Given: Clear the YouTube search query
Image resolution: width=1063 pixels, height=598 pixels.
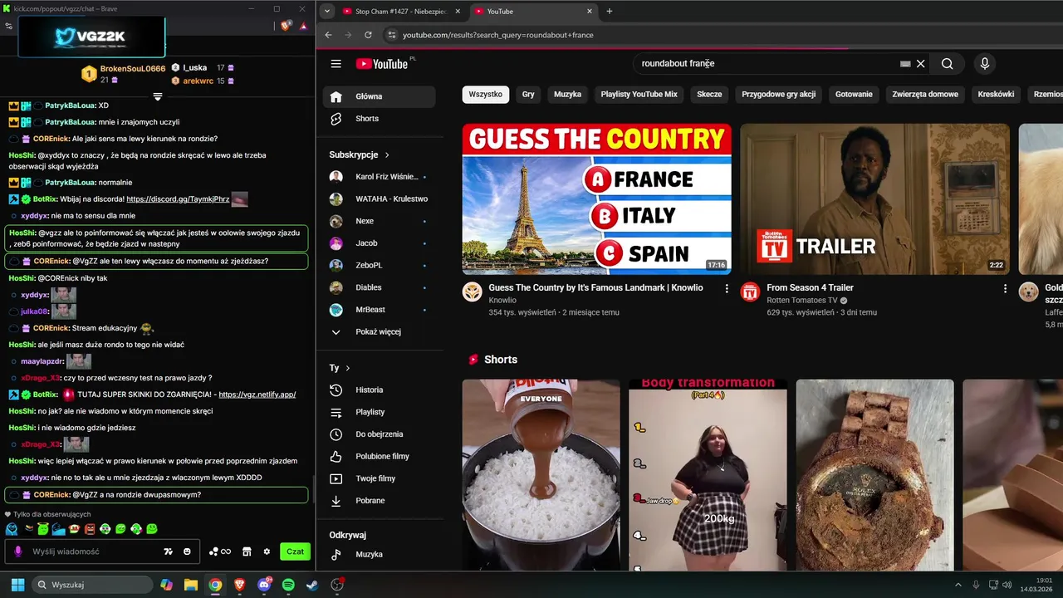Looking at the screenshot, I should pos(920,64).
